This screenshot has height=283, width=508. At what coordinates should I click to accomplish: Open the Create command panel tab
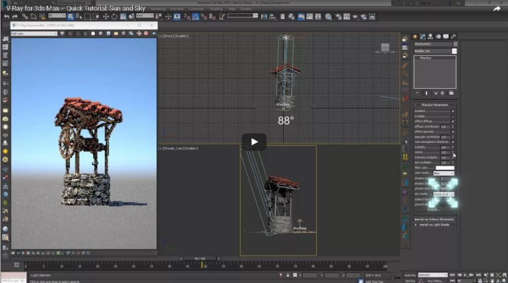point(415,36)
